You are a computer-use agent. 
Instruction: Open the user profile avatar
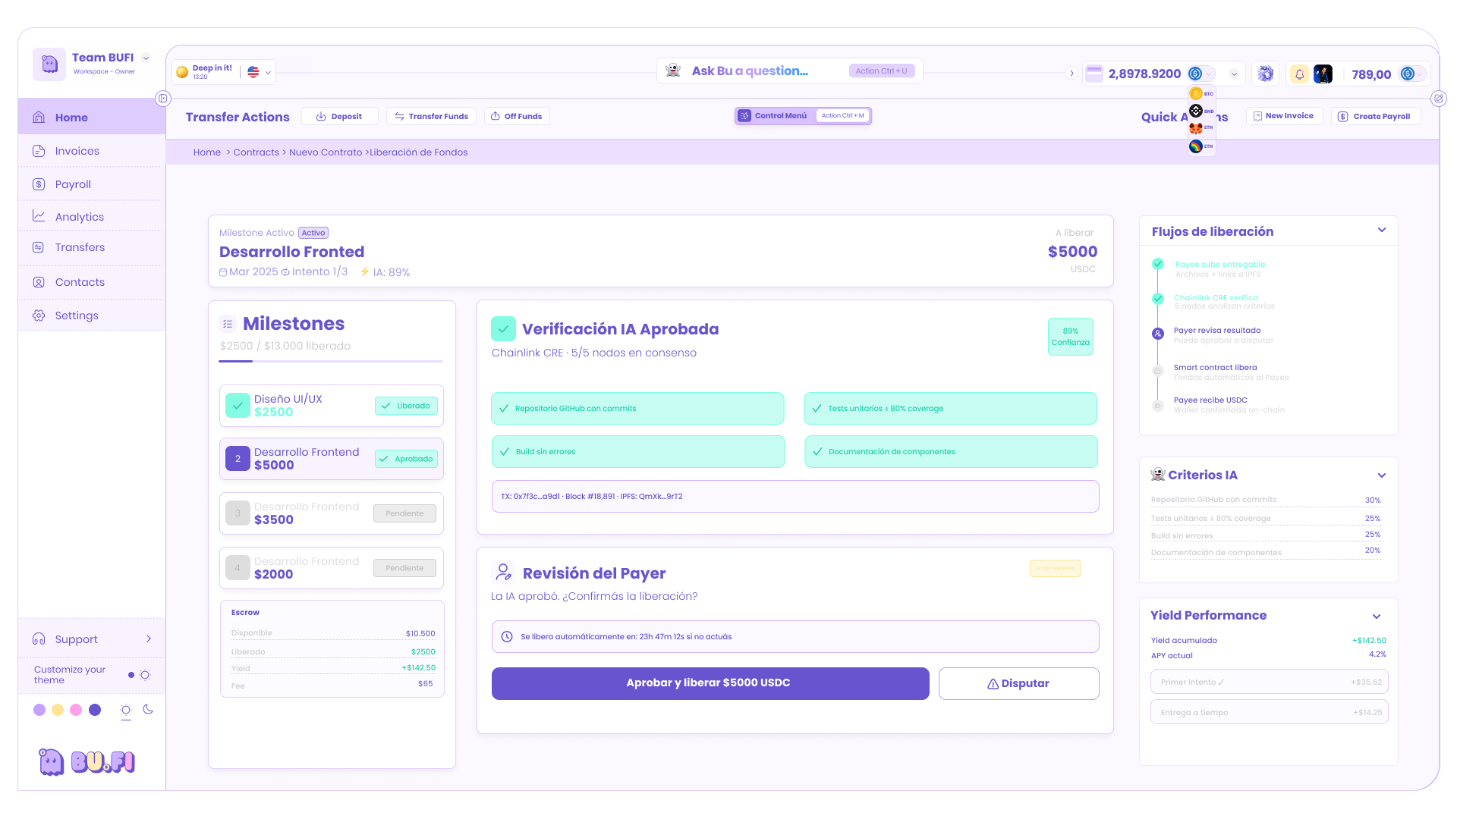click(x=1323, y=74)
